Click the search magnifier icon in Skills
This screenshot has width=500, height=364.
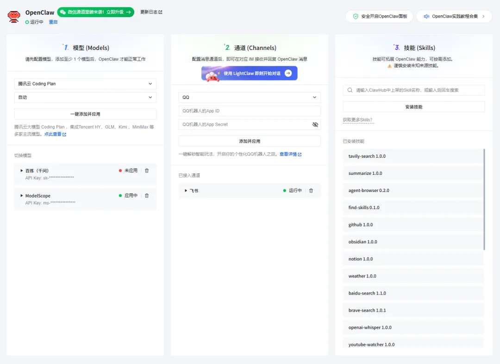[350, 90]
